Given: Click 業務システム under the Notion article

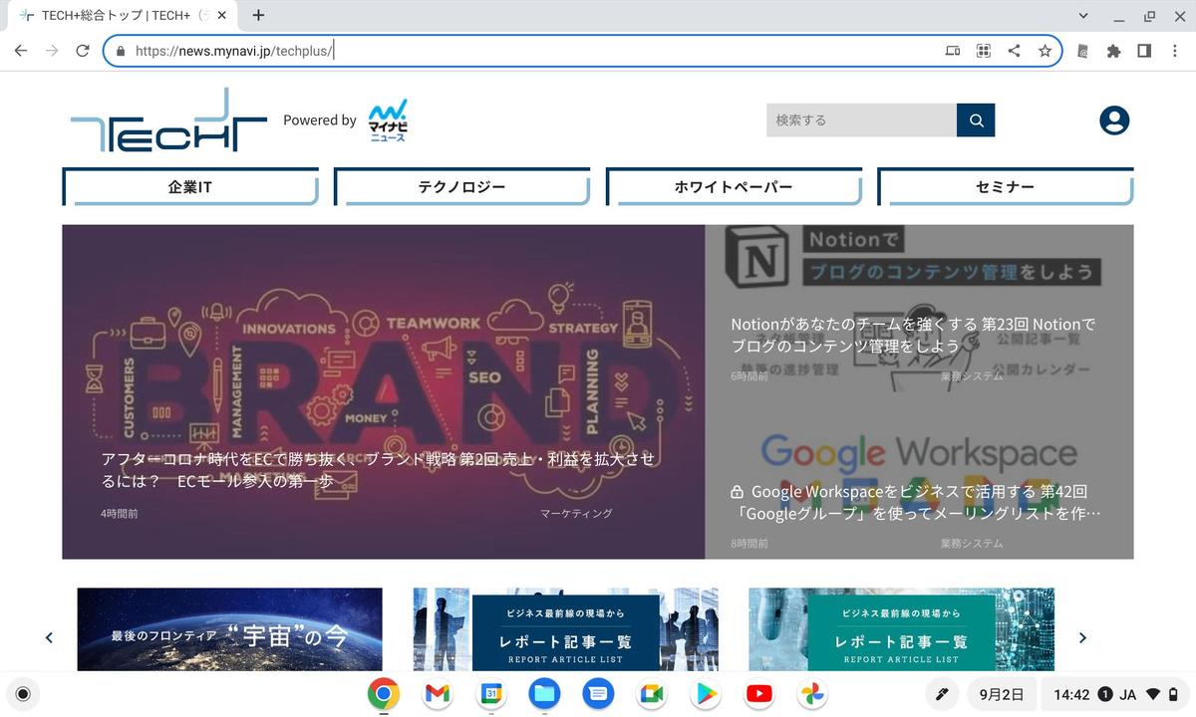Looking at the screenshot, I should (972, 376).
